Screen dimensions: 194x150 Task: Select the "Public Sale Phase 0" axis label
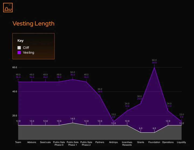tap(59, 144)
